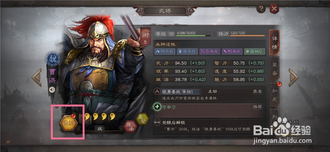Select the 详情 side tab
The height and width of the screenshot is (152, 330).
coord(275,43)
